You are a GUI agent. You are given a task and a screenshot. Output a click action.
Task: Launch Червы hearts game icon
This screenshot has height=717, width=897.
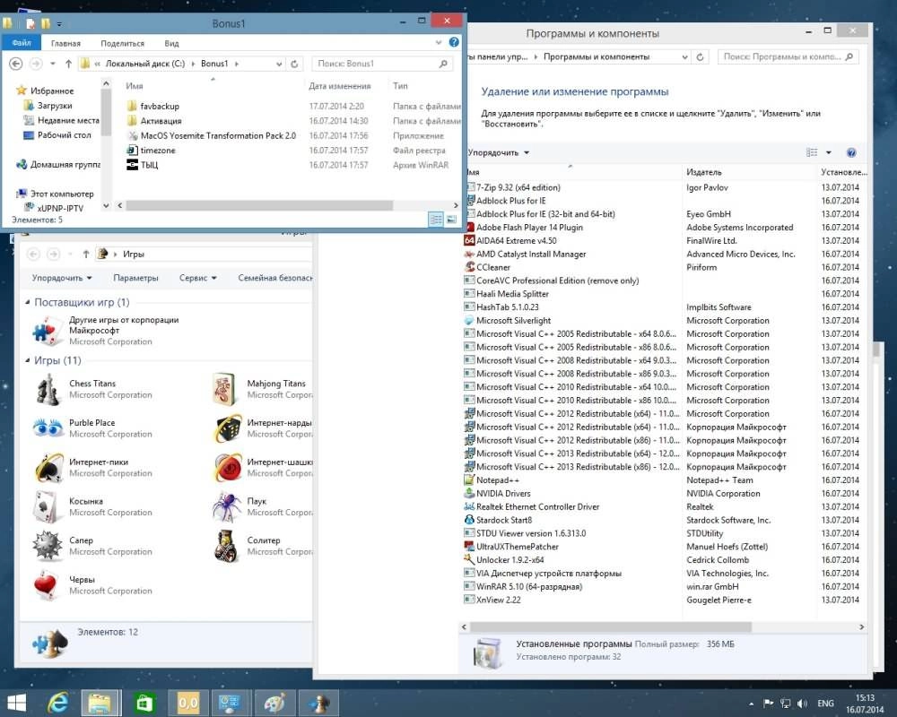pyautogui.click(x=46, y=585)
